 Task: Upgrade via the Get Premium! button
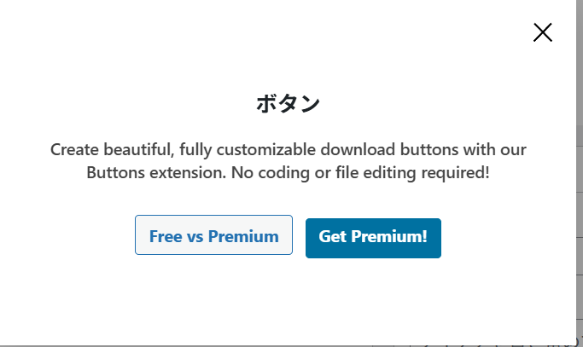(373, 236)
